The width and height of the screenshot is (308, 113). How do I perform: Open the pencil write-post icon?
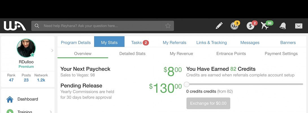(219, 26)
